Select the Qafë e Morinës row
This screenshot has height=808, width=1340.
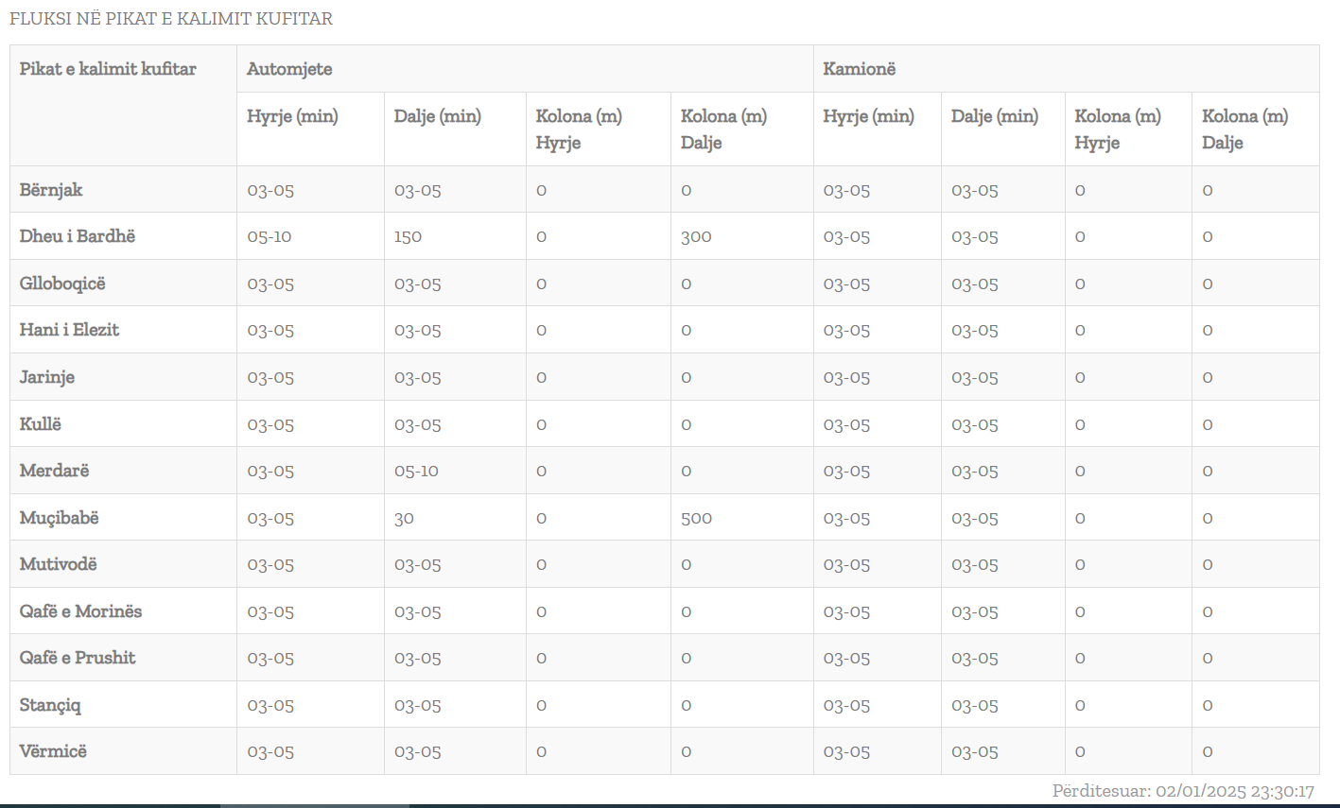(664, 611)
